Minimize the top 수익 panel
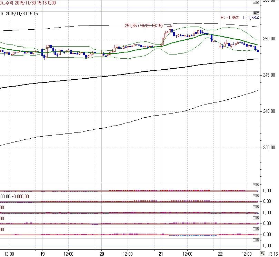279x257 pixels. pos(254,2)
